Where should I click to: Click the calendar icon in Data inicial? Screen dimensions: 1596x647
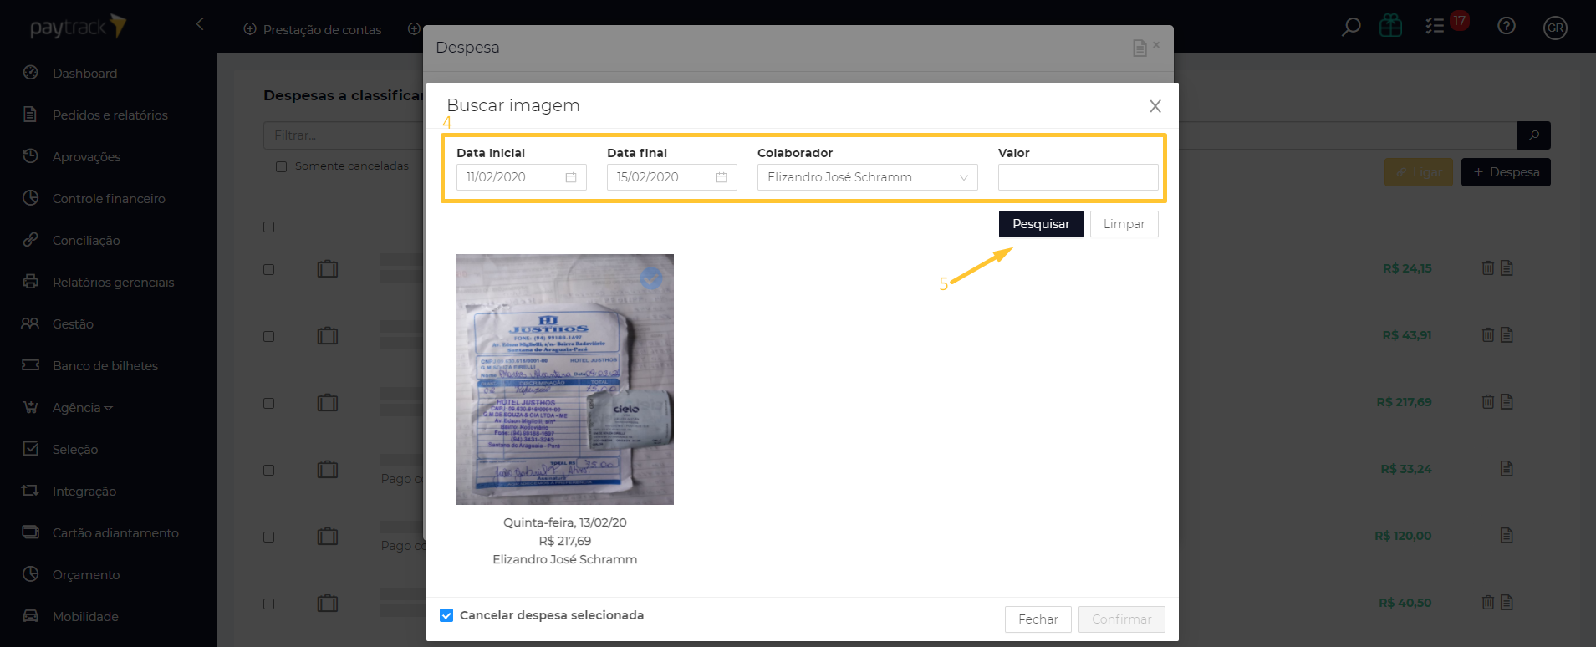(x=571, y=177)
